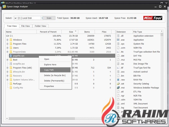Select the .etl ETL File row
The image size is (169, 127).
click(139, 92)
